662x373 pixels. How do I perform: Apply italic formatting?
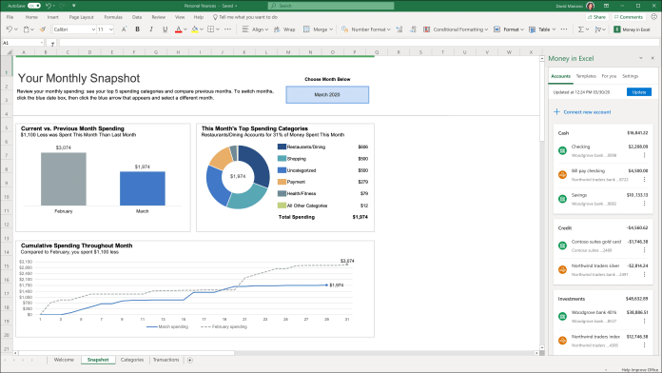[x=151, y=29]
